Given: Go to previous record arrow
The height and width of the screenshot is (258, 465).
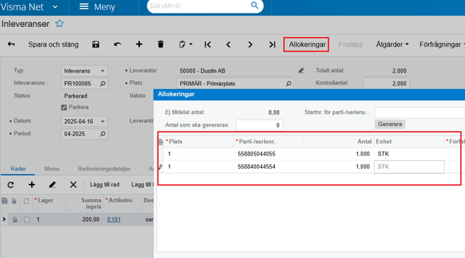Looking at the screenshot, I should 228,44.
